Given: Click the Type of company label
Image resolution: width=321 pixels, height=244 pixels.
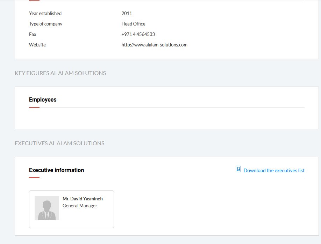Looking at the screenshot, I should tap(46, 24).
